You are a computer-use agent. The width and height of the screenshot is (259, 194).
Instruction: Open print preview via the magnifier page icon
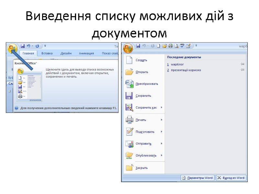(x=176, y=46)
